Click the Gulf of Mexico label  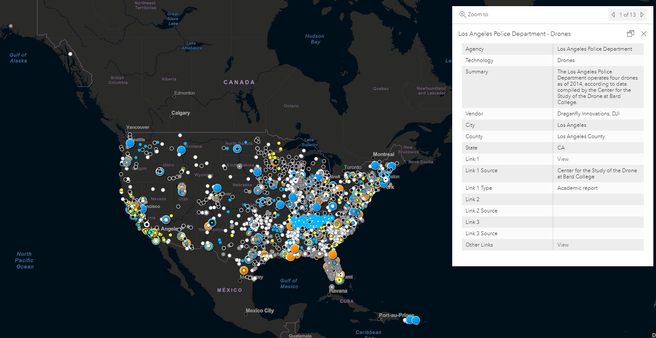pyautogui.click(x=289, y=283)
